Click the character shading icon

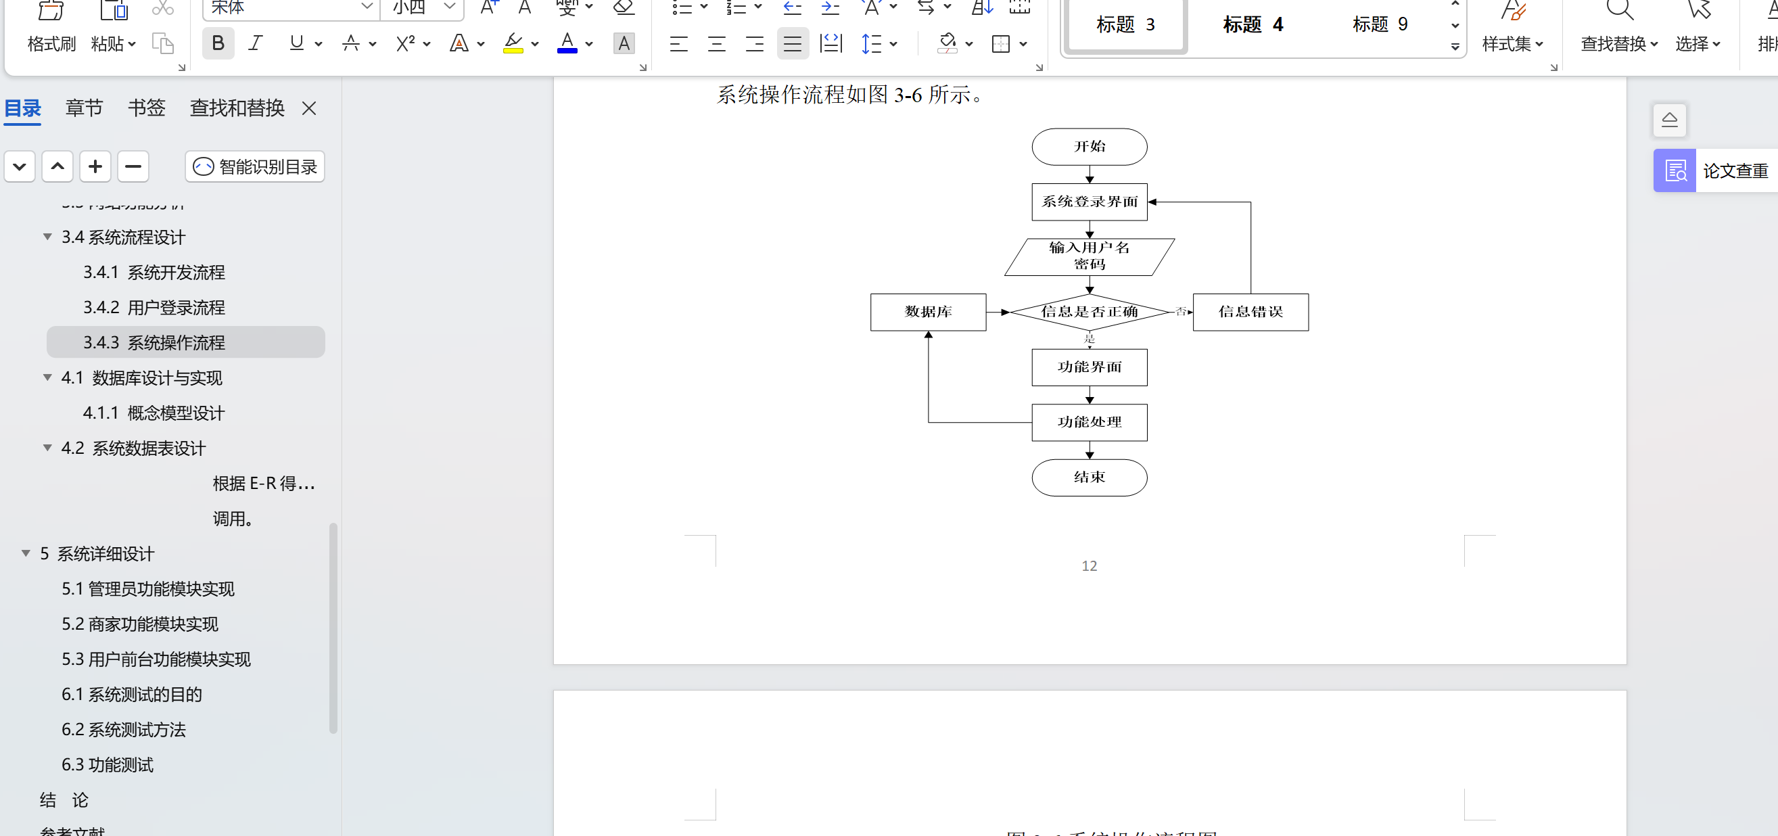coord(624,43)
